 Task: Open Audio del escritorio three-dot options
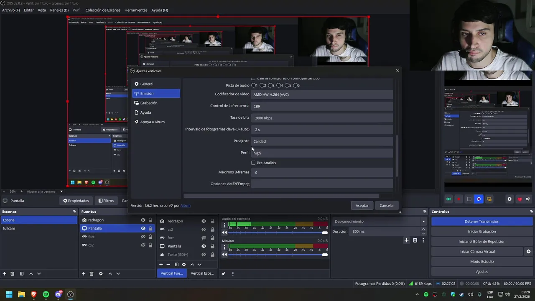point(224,225)
